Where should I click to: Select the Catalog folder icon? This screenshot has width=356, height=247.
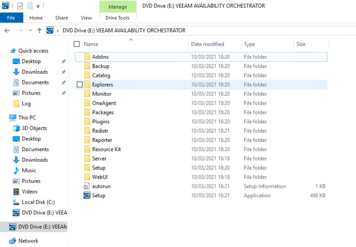(87, 75)
